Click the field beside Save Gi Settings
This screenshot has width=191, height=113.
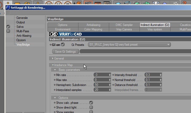[135, 51]
